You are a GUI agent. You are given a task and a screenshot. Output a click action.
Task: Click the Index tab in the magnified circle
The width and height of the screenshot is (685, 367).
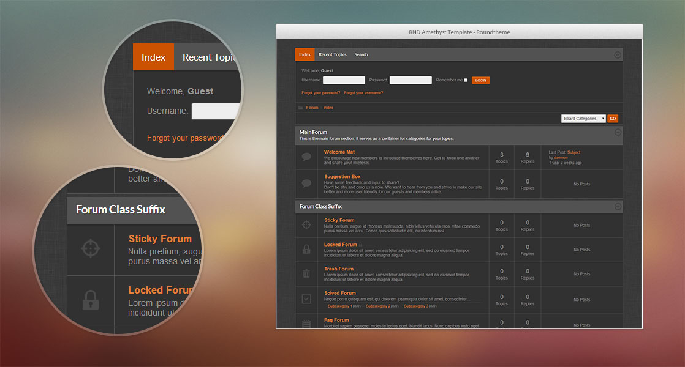pyautogui.click(x=153, y=57)
